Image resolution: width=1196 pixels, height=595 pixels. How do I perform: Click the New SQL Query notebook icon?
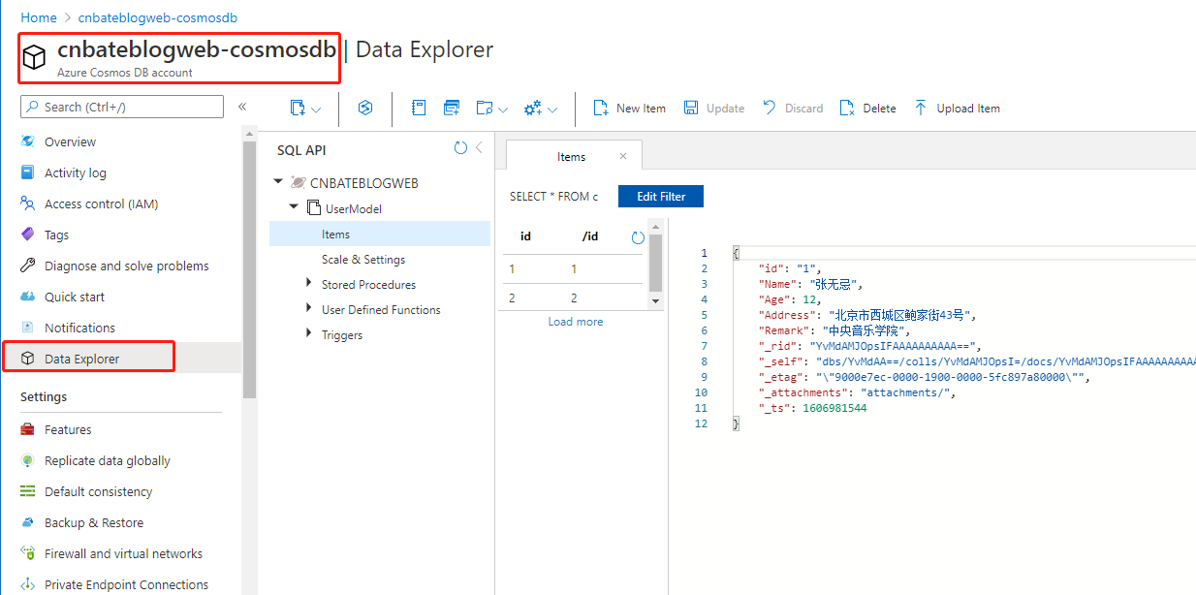(x=419, y=109)
